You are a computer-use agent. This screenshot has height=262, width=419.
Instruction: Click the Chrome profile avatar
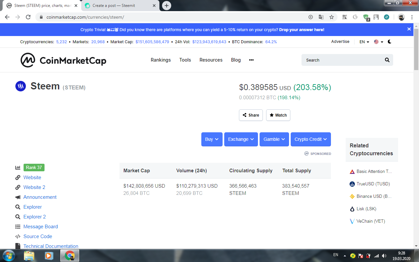pyautogui.click(x=401, y=17)
